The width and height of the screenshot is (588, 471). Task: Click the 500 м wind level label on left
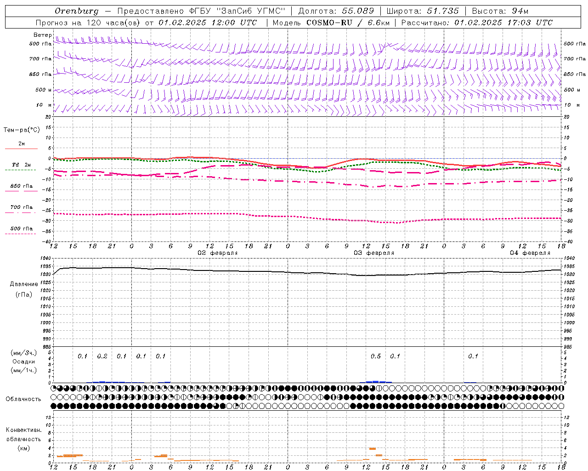pos(44,90)
